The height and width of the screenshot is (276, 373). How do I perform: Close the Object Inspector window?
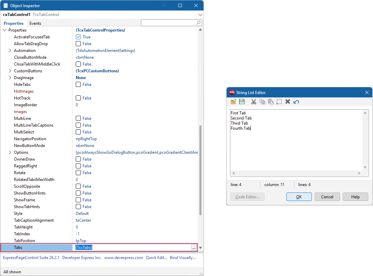pos(196,5)
